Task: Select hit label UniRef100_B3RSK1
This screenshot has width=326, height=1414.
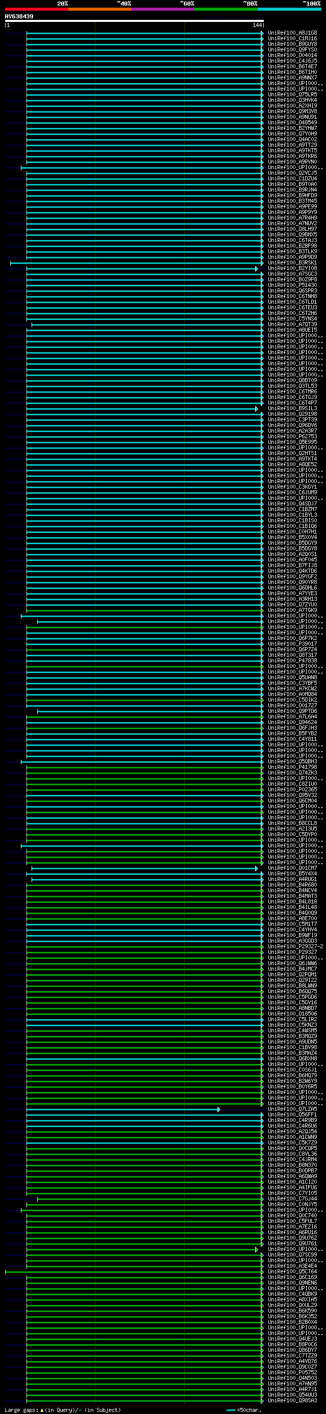Action: pos(292,263)
